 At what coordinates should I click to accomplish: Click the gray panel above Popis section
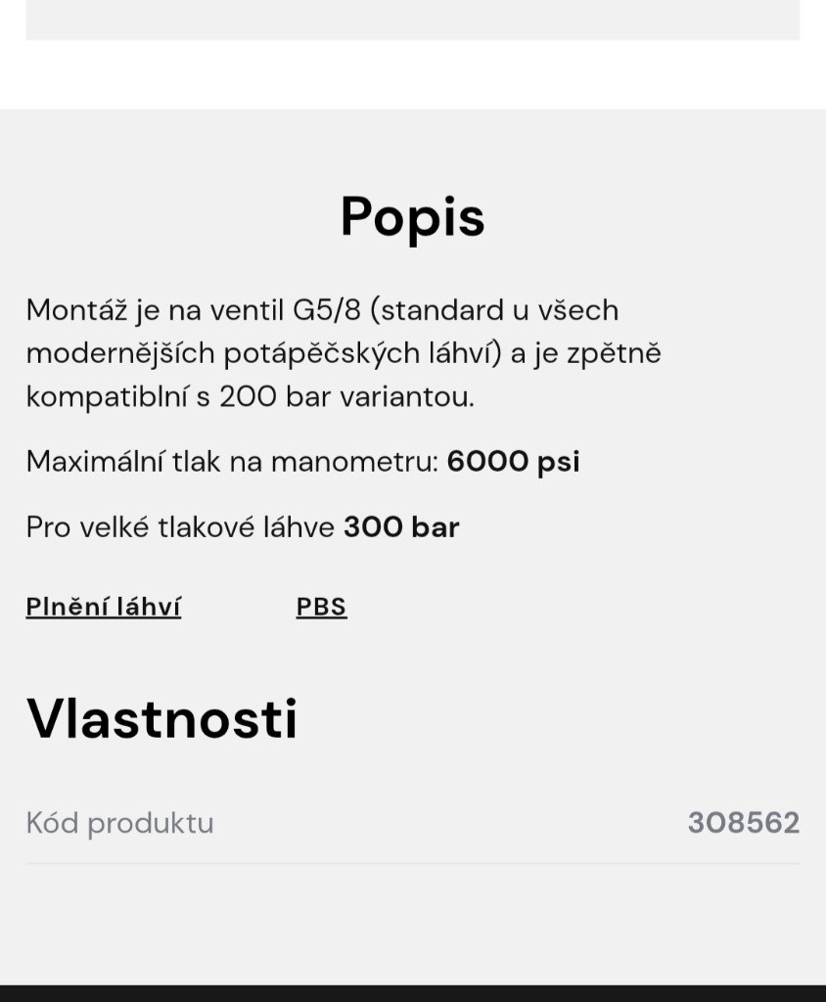[413, 20]
